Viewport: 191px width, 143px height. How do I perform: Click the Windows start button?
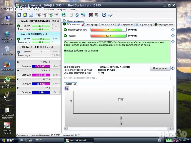(8, 140)
